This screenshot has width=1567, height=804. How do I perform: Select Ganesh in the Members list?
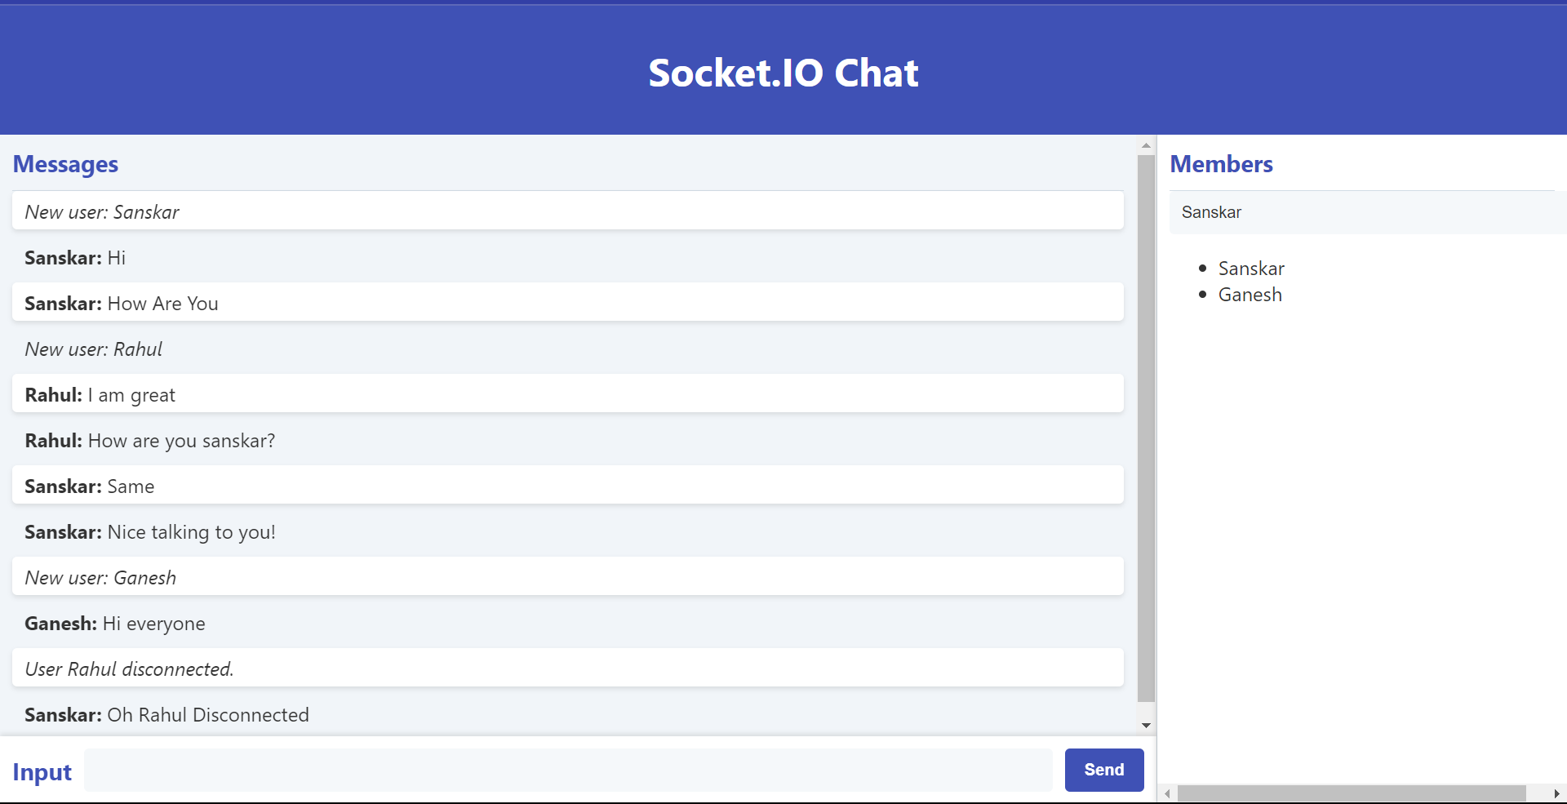(1250, 295)
